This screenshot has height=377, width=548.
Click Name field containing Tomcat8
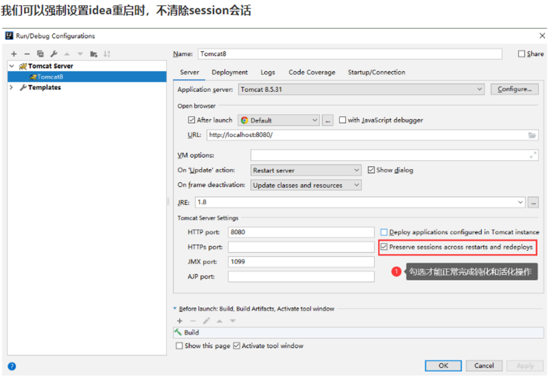coord(350,54)
